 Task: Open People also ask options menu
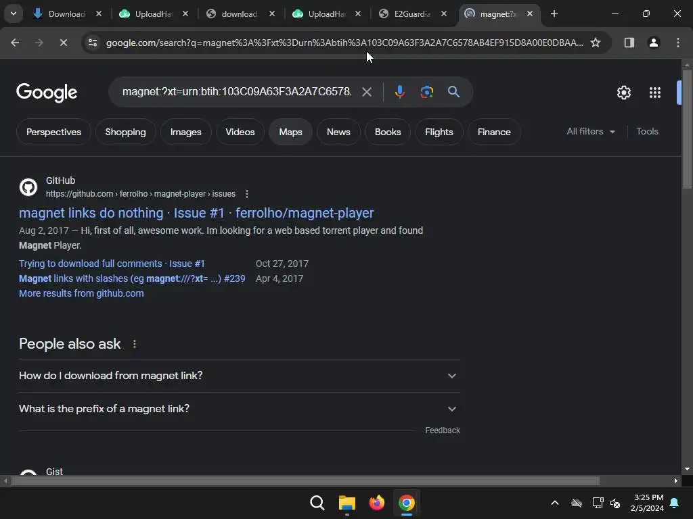(x=135, y=344)
